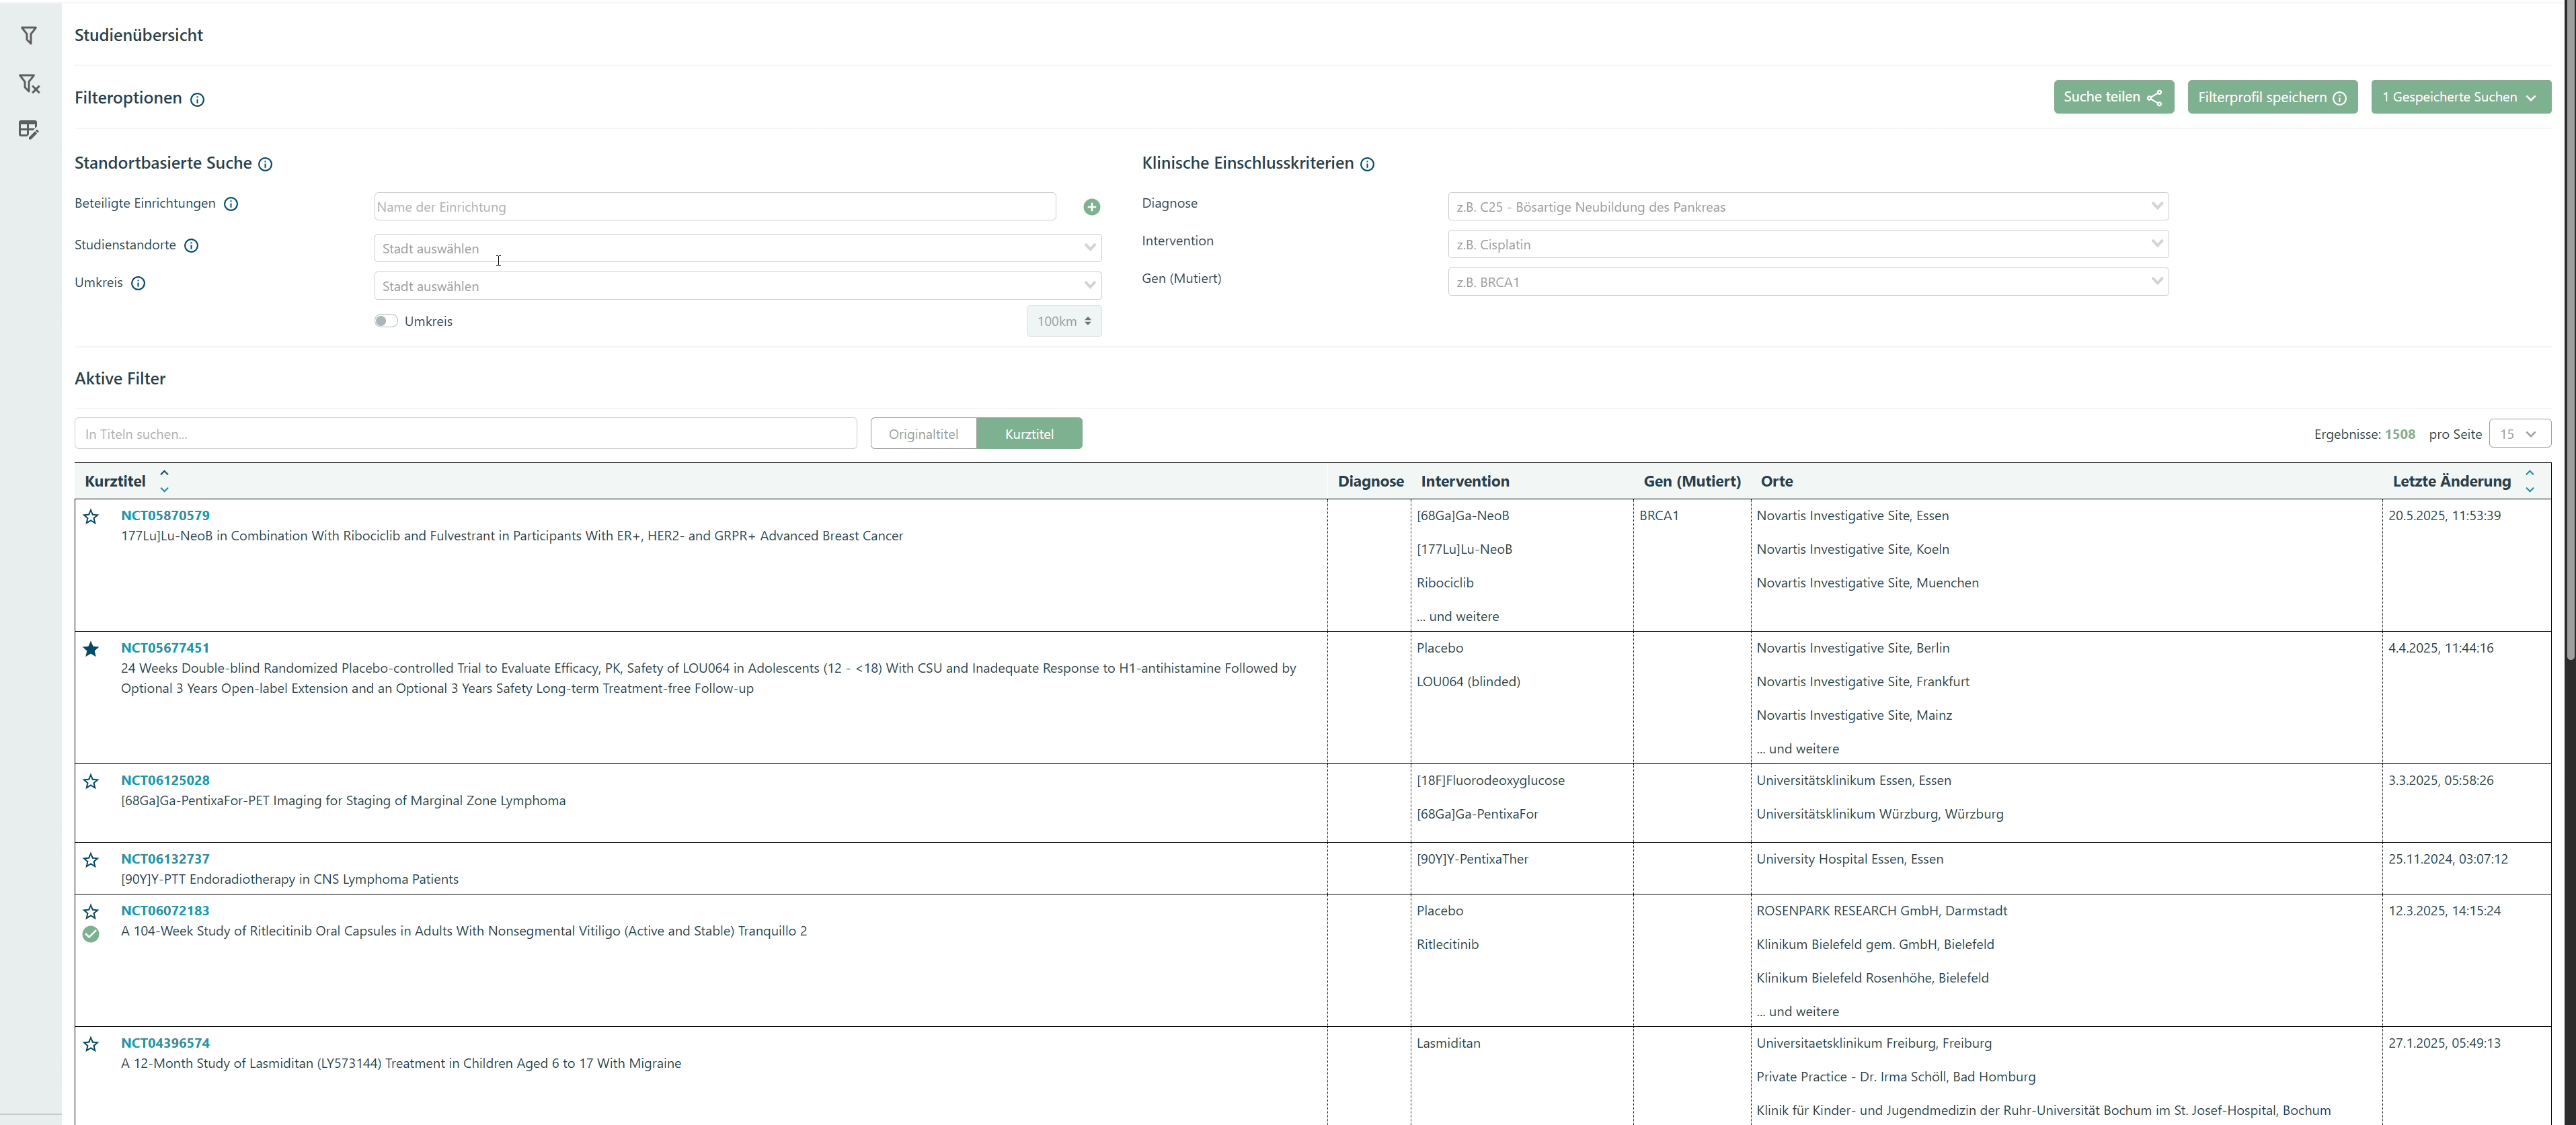Show info for Klinische Einschlusskriterien
Screen dimensions: 2576x1125
pos(1367,164)
